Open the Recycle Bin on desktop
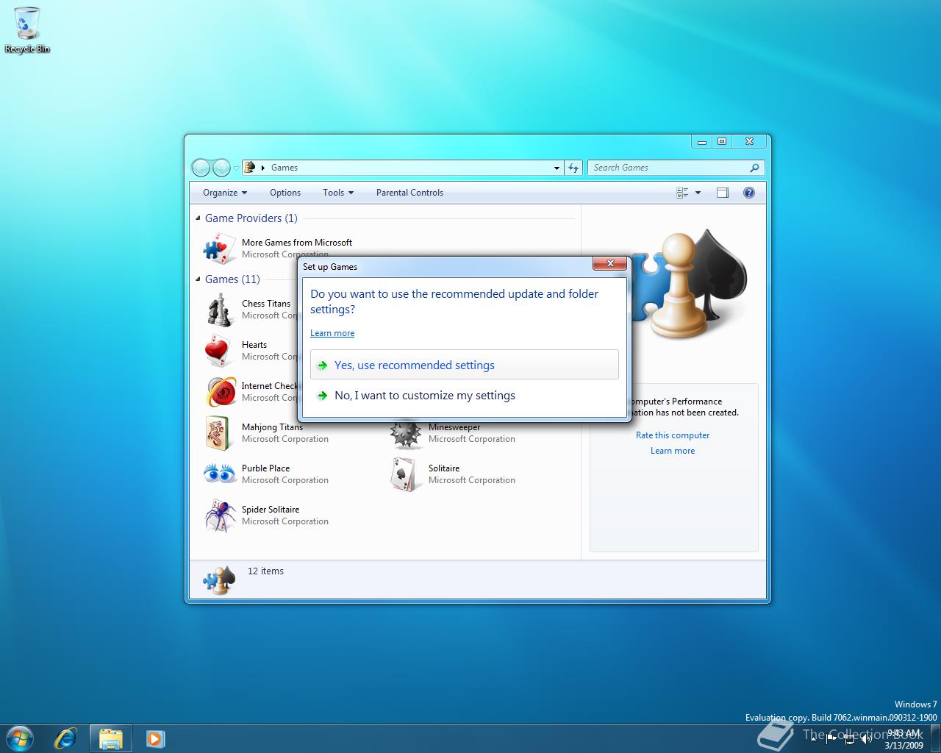 tap(27, 30)
